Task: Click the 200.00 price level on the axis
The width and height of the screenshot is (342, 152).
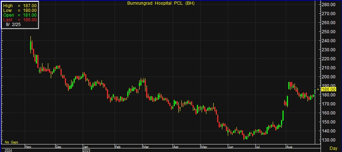Action: [x=329, y=77]
